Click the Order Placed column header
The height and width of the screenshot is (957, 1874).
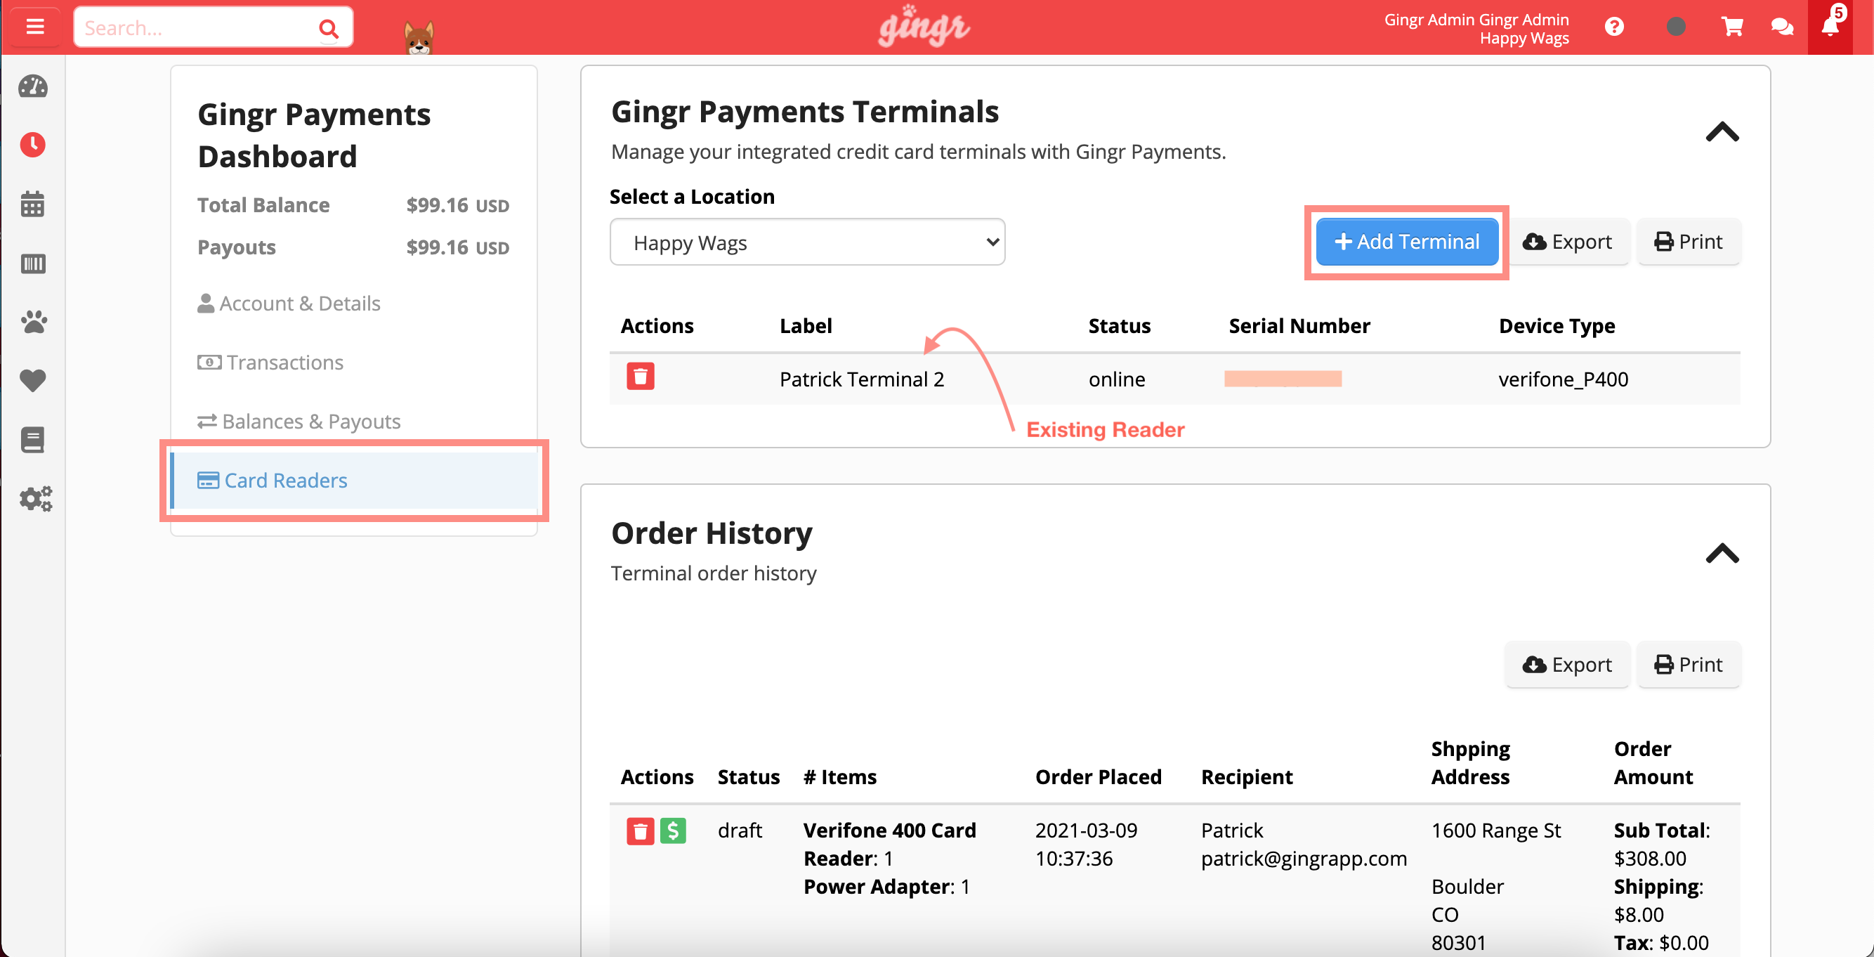(x=1098, y=776)
